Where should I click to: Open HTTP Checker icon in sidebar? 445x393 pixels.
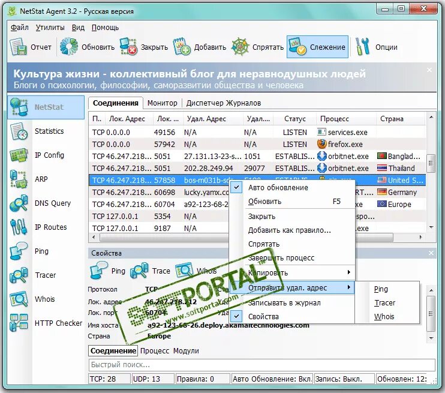pos(19,323)
